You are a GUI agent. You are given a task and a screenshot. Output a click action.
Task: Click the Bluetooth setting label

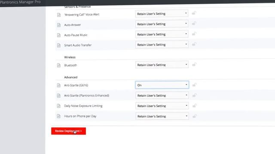point(70,65)
